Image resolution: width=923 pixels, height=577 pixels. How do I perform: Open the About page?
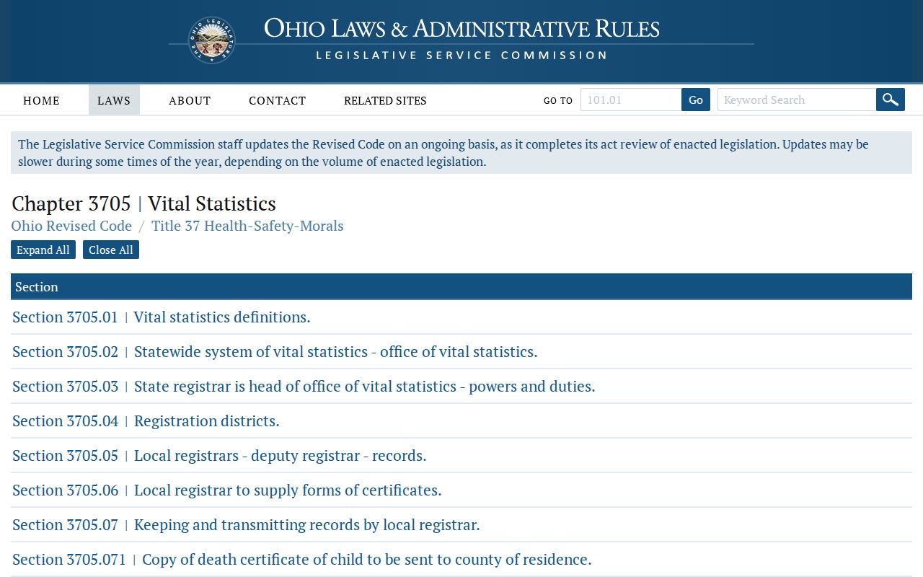[190, 100]
